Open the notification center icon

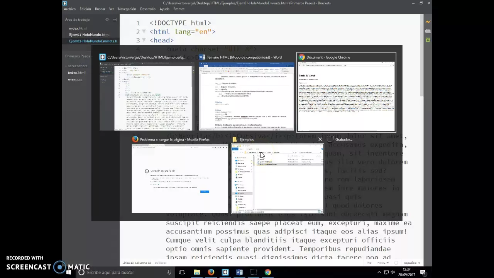423,272
